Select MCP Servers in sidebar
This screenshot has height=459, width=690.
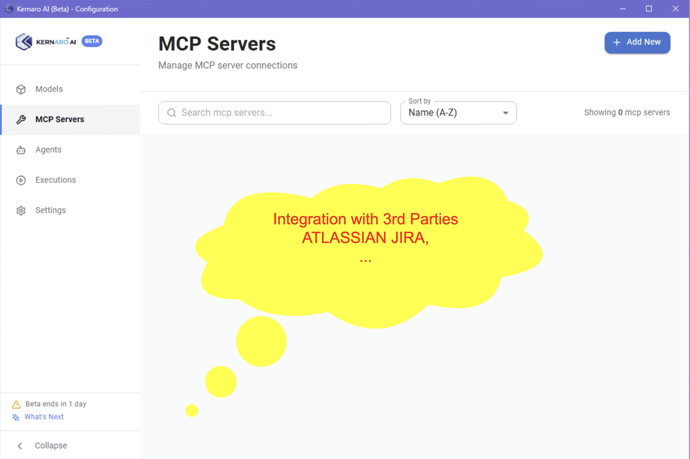pyautogui.click(x=70, y=119)
